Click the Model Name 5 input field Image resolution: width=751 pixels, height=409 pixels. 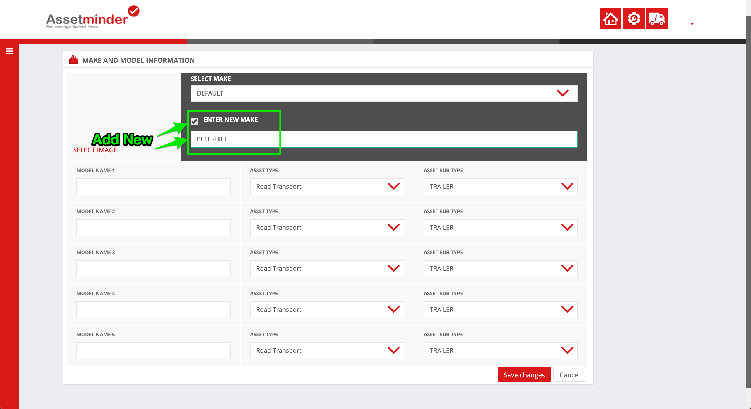click(x=153, y=351)
